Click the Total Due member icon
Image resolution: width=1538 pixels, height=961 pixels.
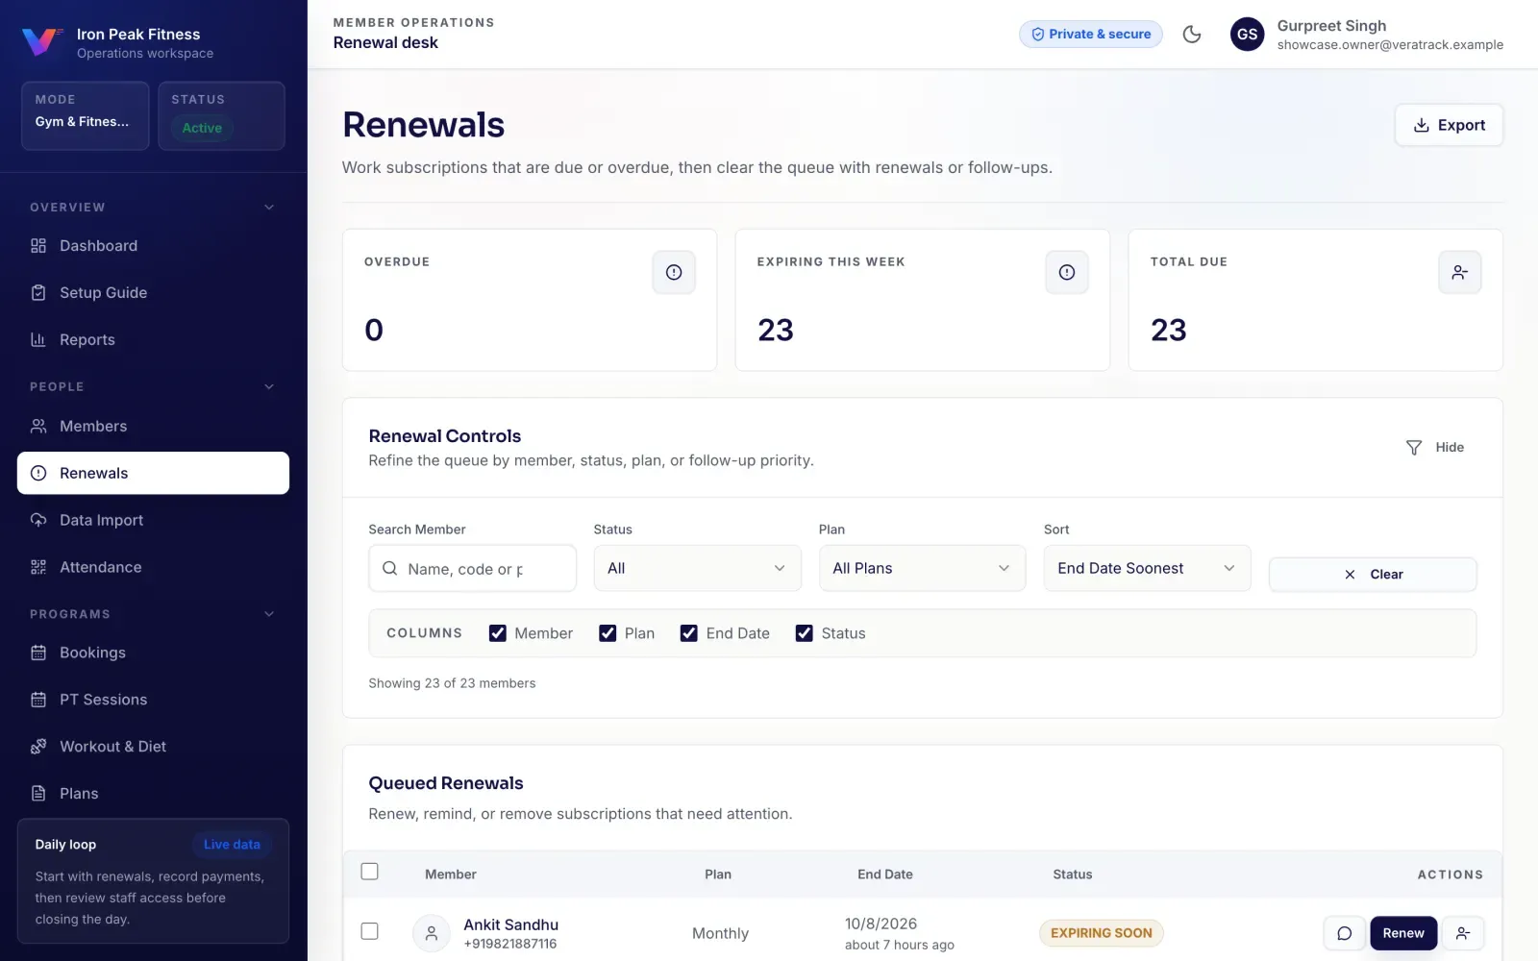[1460, 273]
